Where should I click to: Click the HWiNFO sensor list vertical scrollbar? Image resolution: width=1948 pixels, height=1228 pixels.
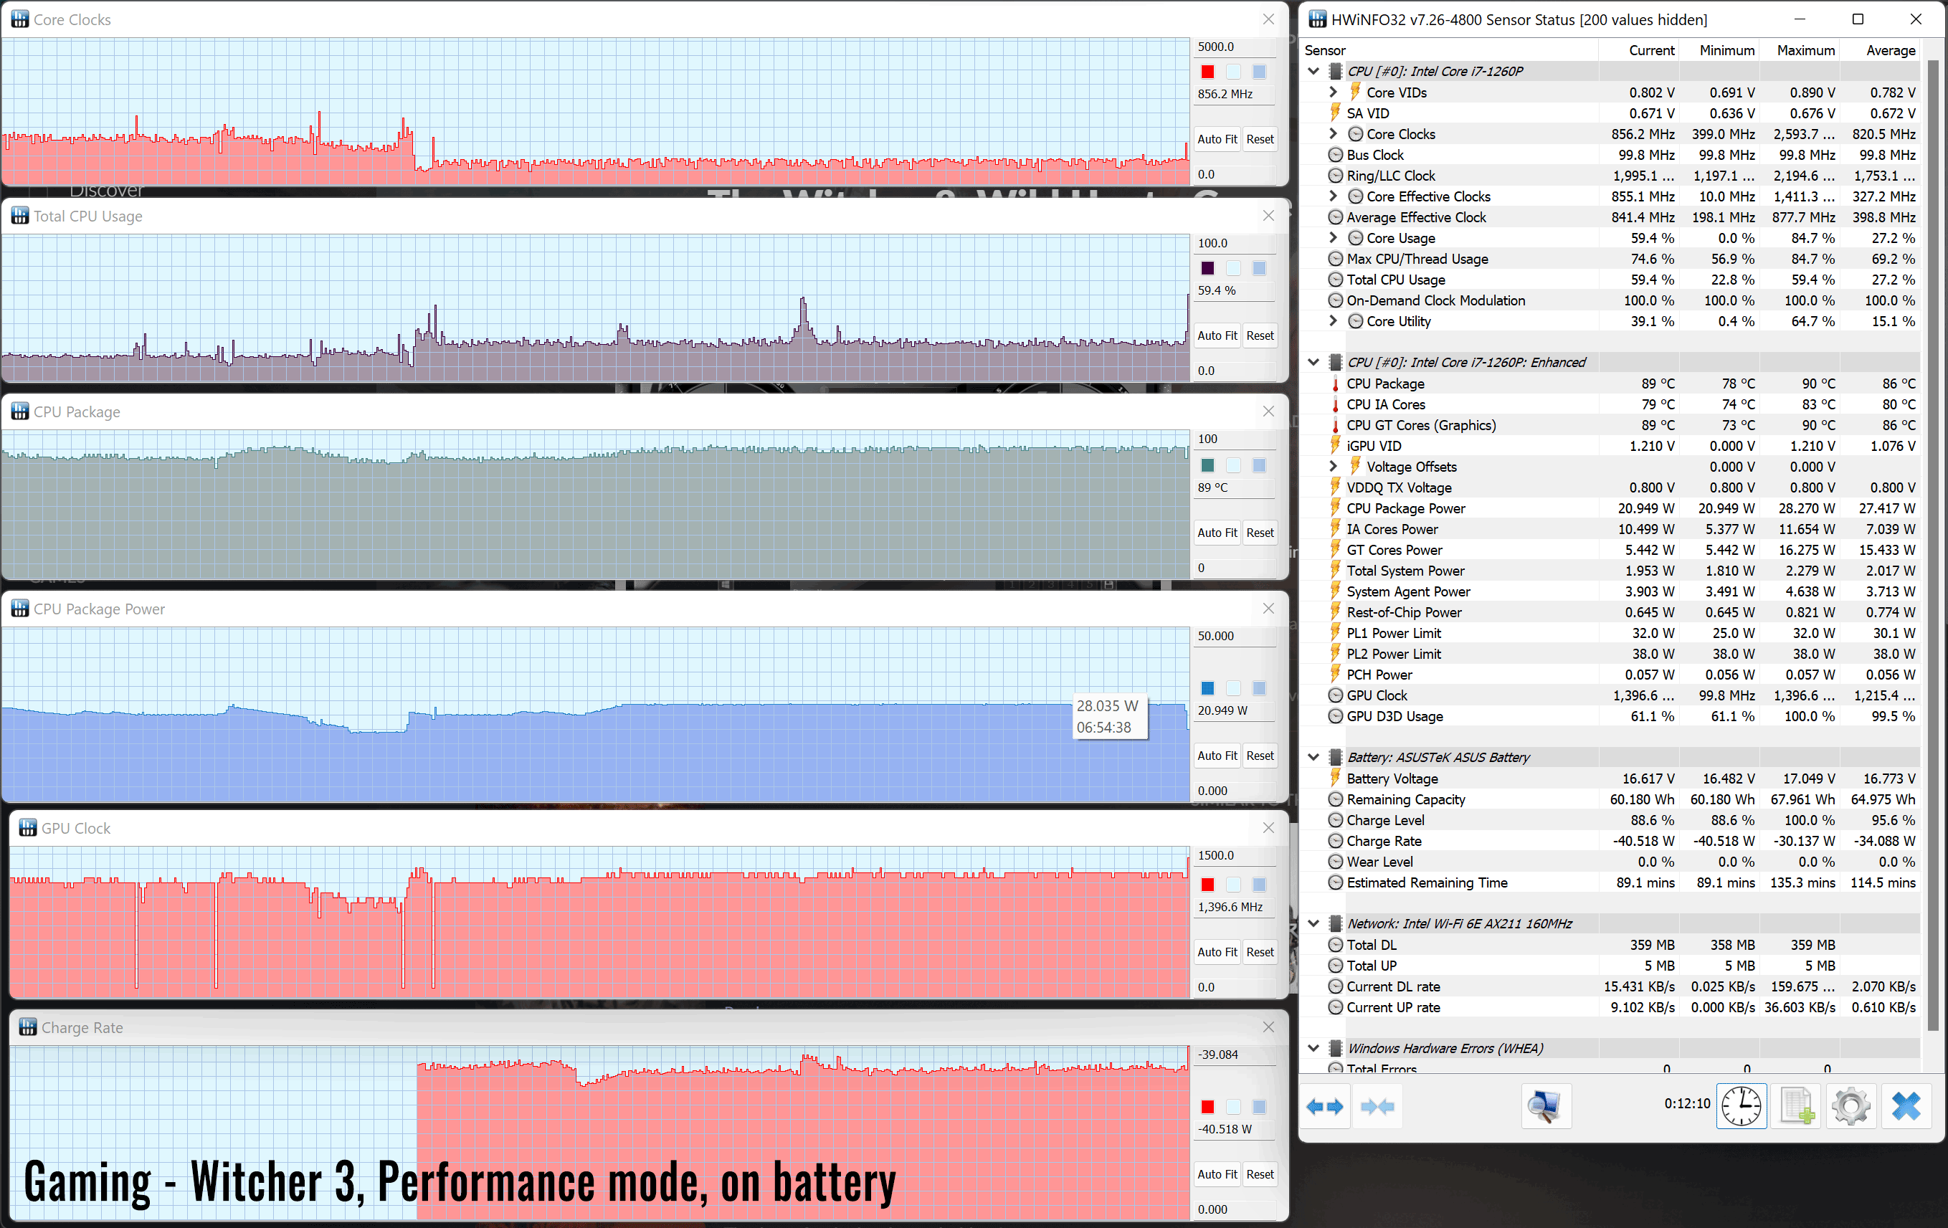pos(1933,546)
